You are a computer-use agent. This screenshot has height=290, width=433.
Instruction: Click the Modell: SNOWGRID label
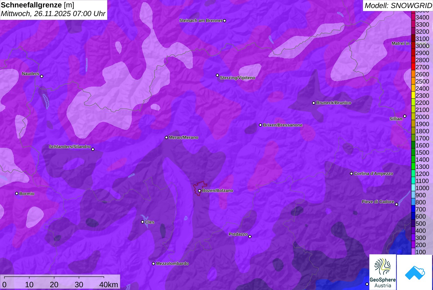point(398,6)
